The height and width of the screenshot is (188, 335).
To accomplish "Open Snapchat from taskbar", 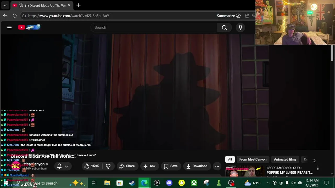I will click(182, 183).
